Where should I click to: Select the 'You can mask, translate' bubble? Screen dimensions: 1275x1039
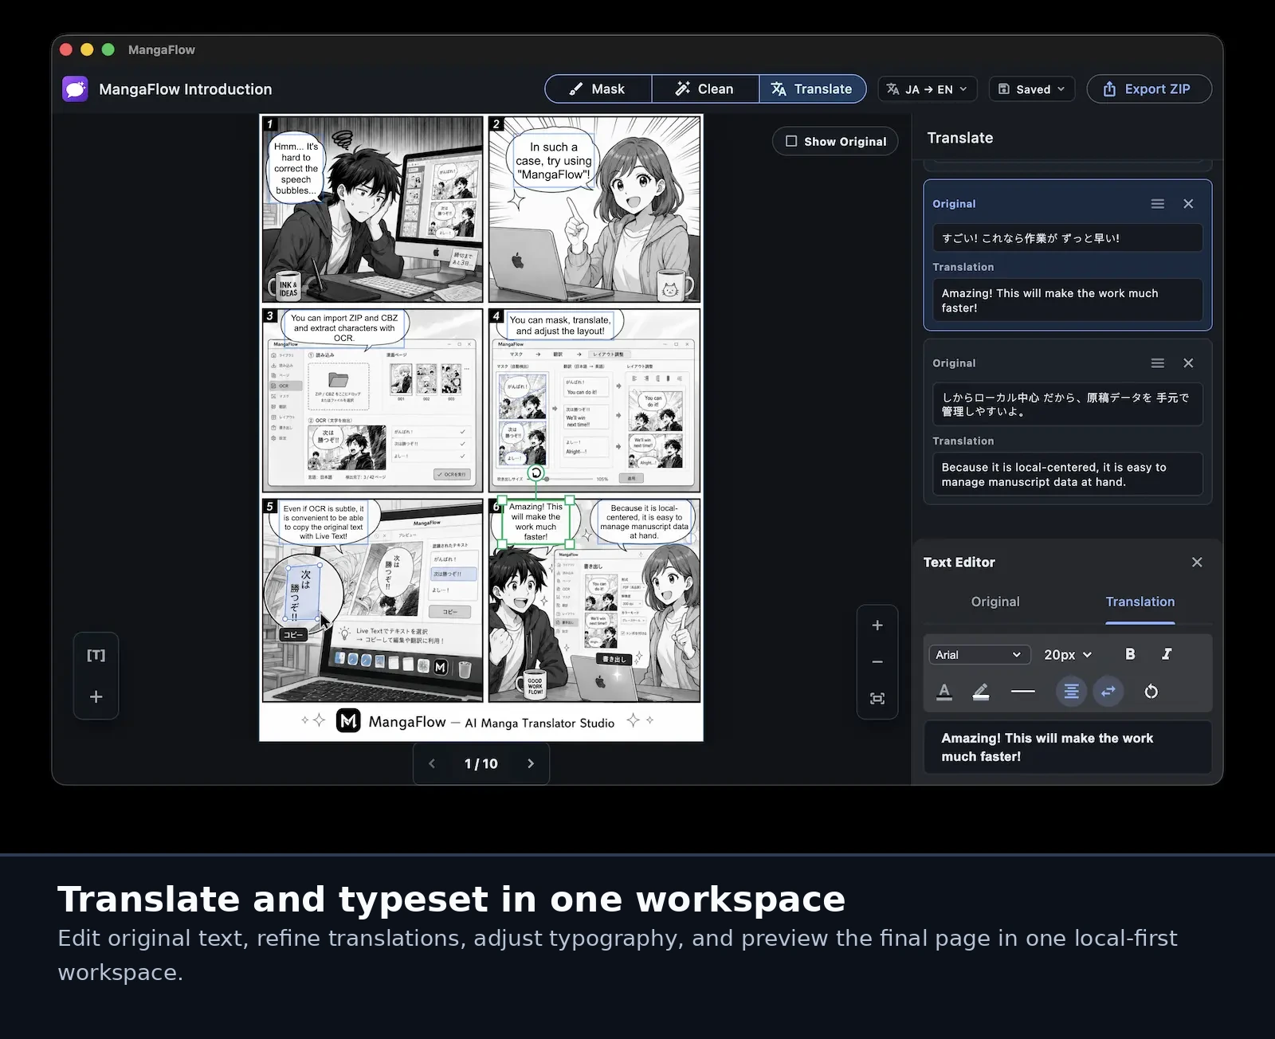(560, 325)
